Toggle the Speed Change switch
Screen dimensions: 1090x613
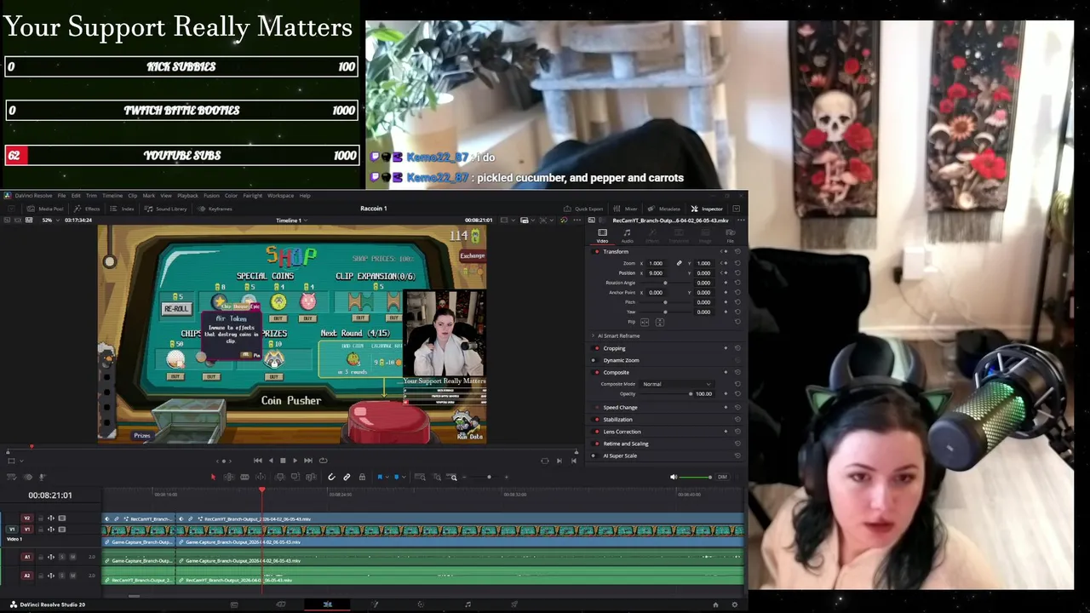click(x=595, y=407)
